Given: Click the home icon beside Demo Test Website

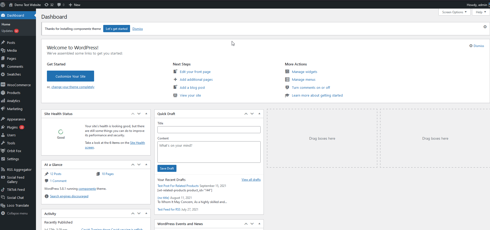Looking at the screenshot, I should (11, 5).
